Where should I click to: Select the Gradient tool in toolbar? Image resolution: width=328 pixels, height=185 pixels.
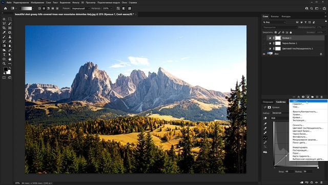point(4,46)
